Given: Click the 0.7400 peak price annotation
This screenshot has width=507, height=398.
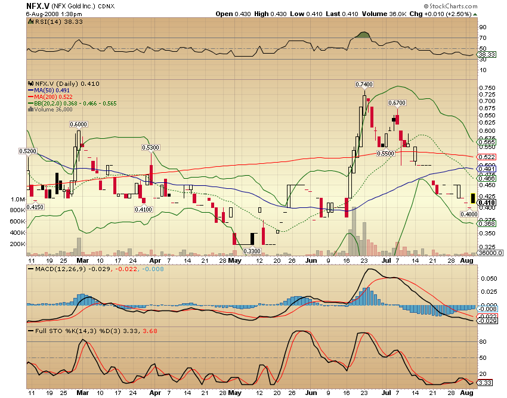Looking at the screenshot, I should click(x=364, y=85).
